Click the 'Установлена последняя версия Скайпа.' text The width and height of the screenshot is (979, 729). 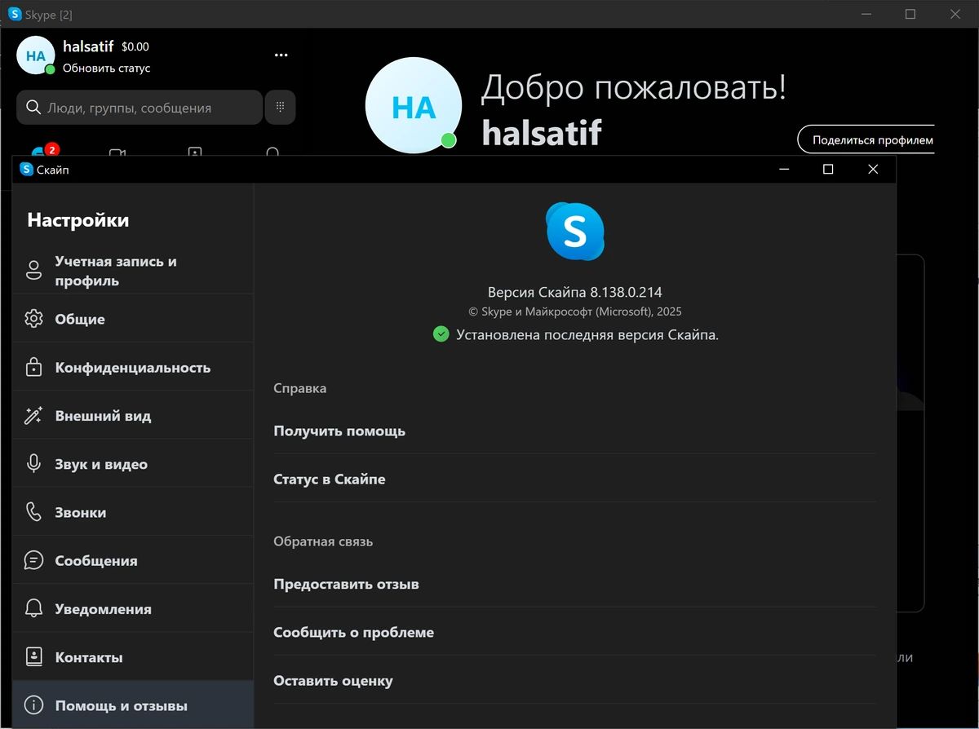587,334
